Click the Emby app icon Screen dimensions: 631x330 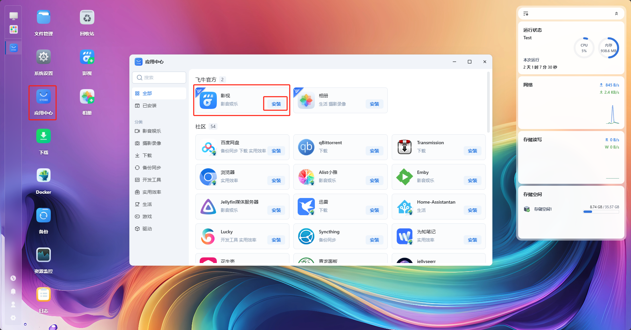coord(405,177)
